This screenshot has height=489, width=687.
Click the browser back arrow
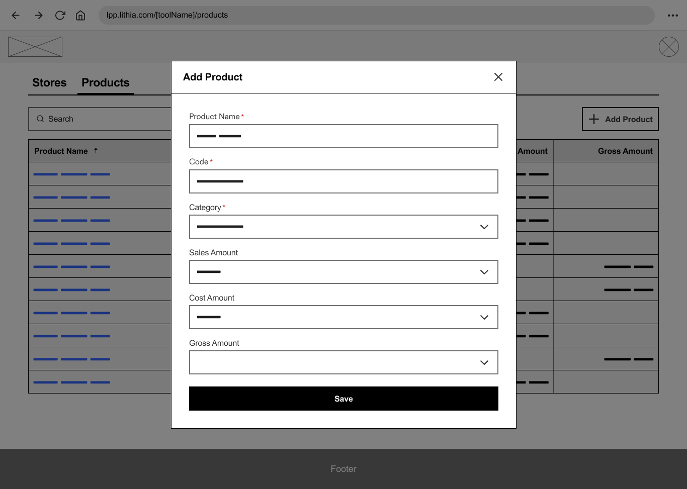coord(16,15)
